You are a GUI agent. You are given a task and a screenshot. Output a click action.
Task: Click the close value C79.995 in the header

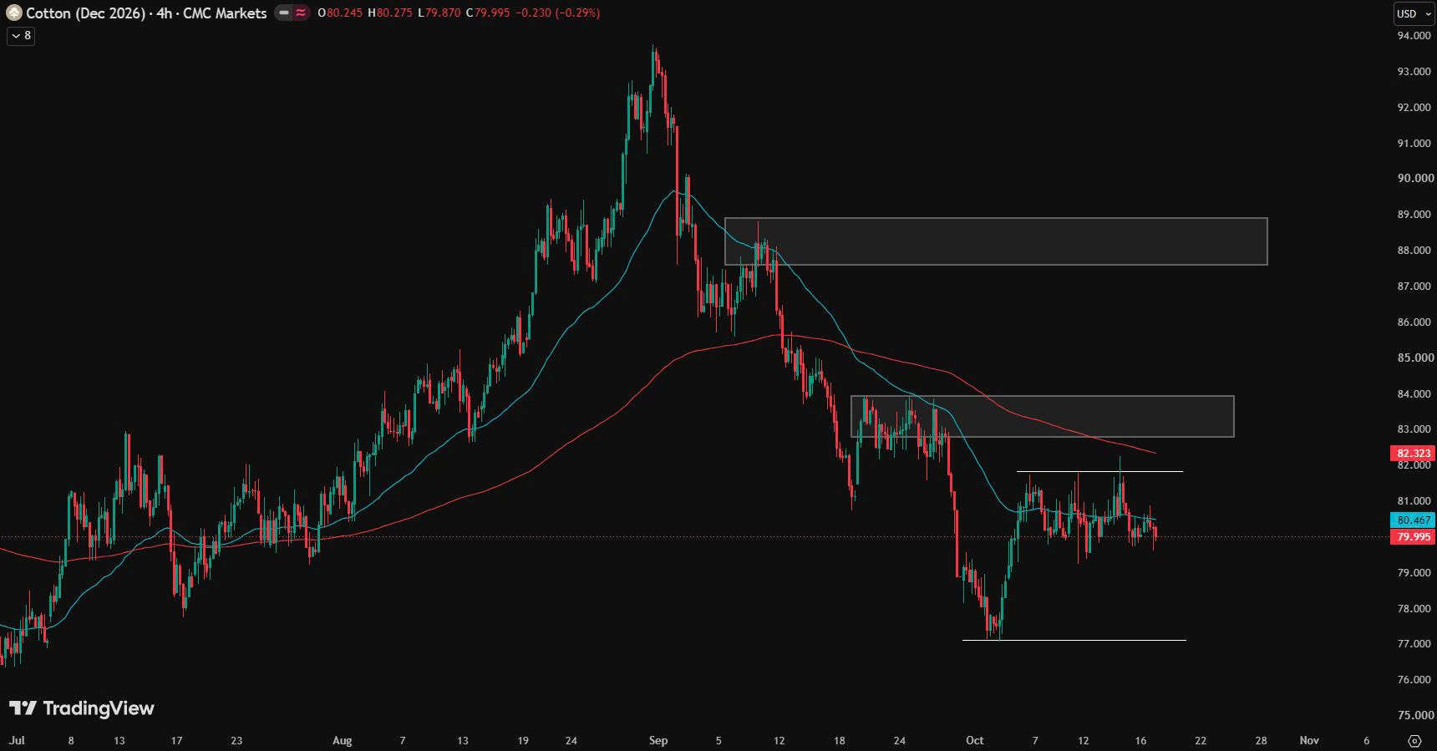click(x=488, y=13)
